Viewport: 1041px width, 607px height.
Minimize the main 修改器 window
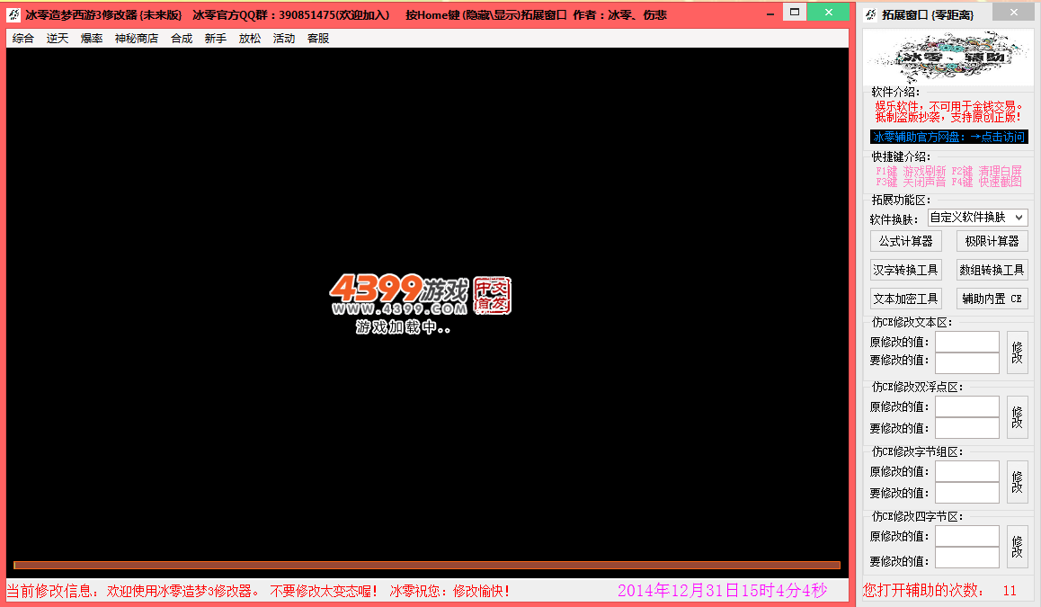coord(770,13)
